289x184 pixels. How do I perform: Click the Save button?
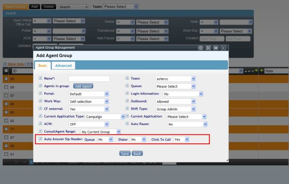[125, 154]
